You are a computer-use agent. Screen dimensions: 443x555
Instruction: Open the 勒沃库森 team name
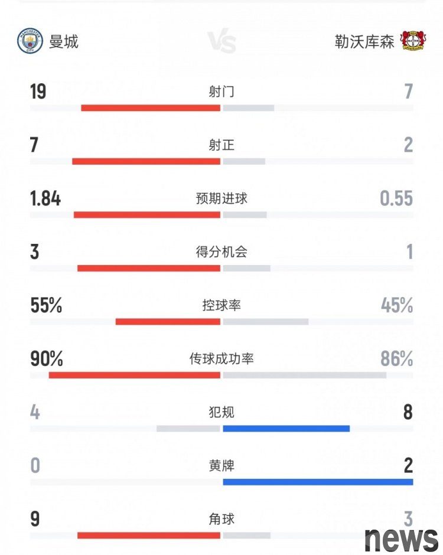pyautogui.click(x=364, y=41)
